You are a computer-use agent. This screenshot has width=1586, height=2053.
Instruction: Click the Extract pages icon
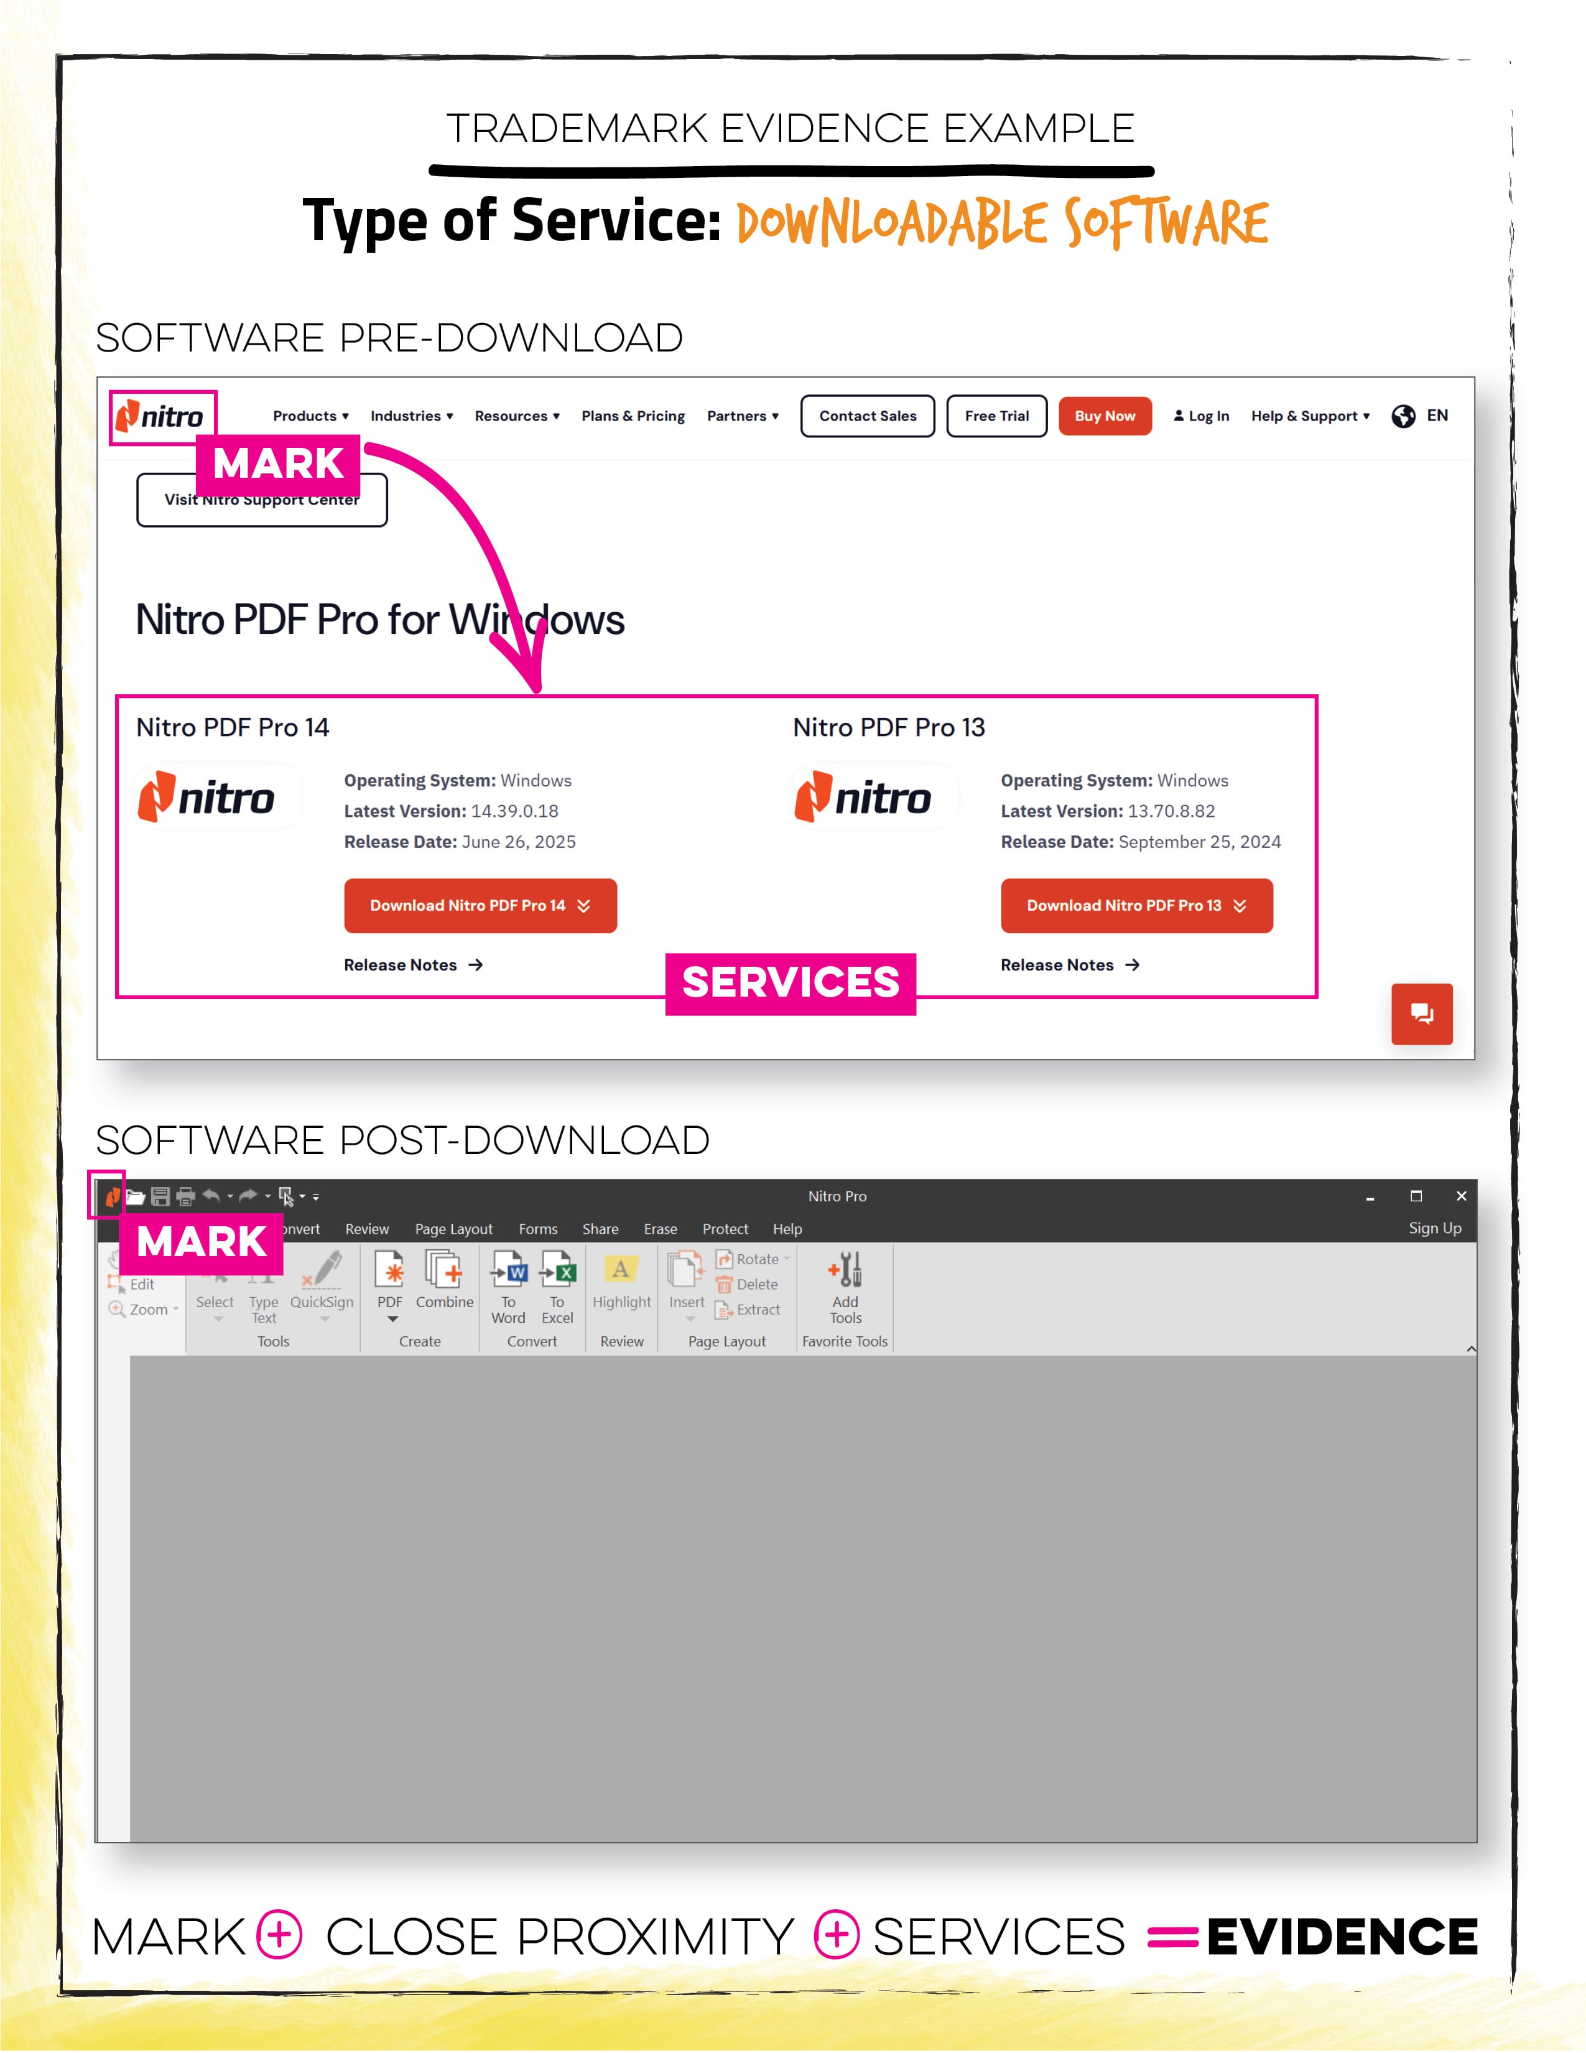725,1310
